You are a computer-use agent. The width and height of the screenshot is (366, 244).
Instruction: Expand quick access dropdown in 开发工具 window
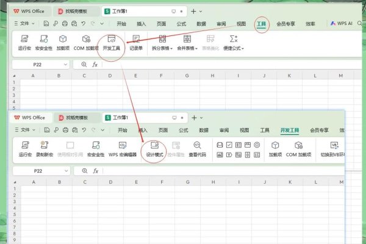point(102,130)
